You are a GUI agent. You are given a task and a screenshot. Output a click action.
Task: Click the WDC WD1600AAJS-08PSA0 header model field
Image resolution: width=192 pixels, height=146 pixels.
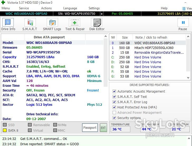(26, 14)
